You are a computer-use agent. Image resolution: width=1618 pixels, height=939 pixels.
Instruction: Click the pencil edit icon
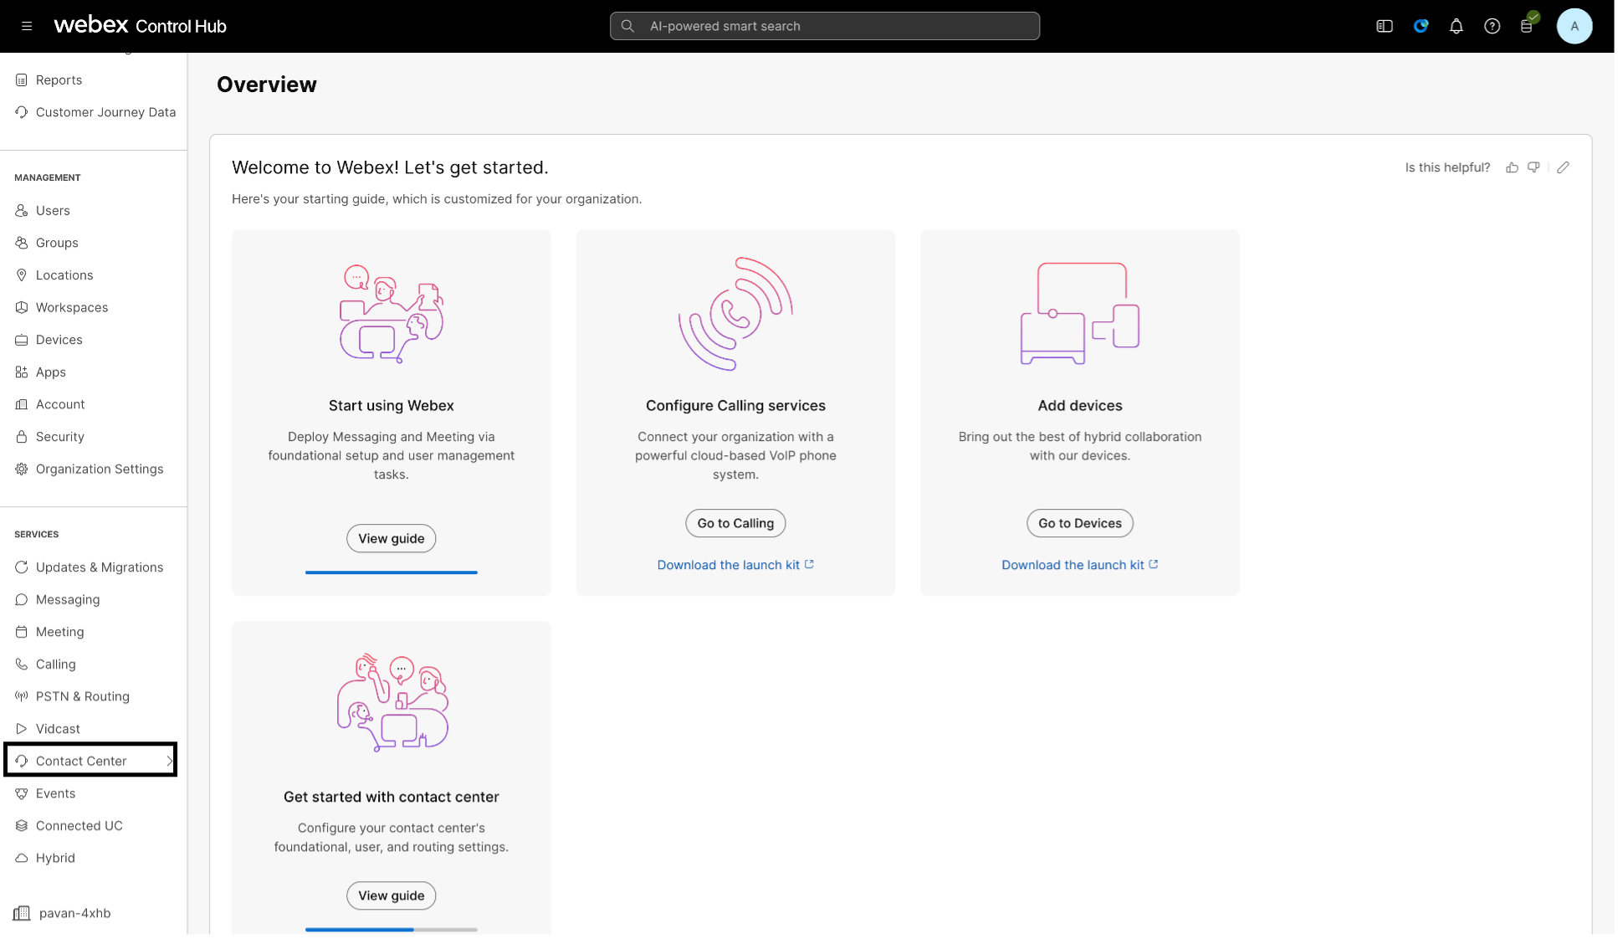1563,167
